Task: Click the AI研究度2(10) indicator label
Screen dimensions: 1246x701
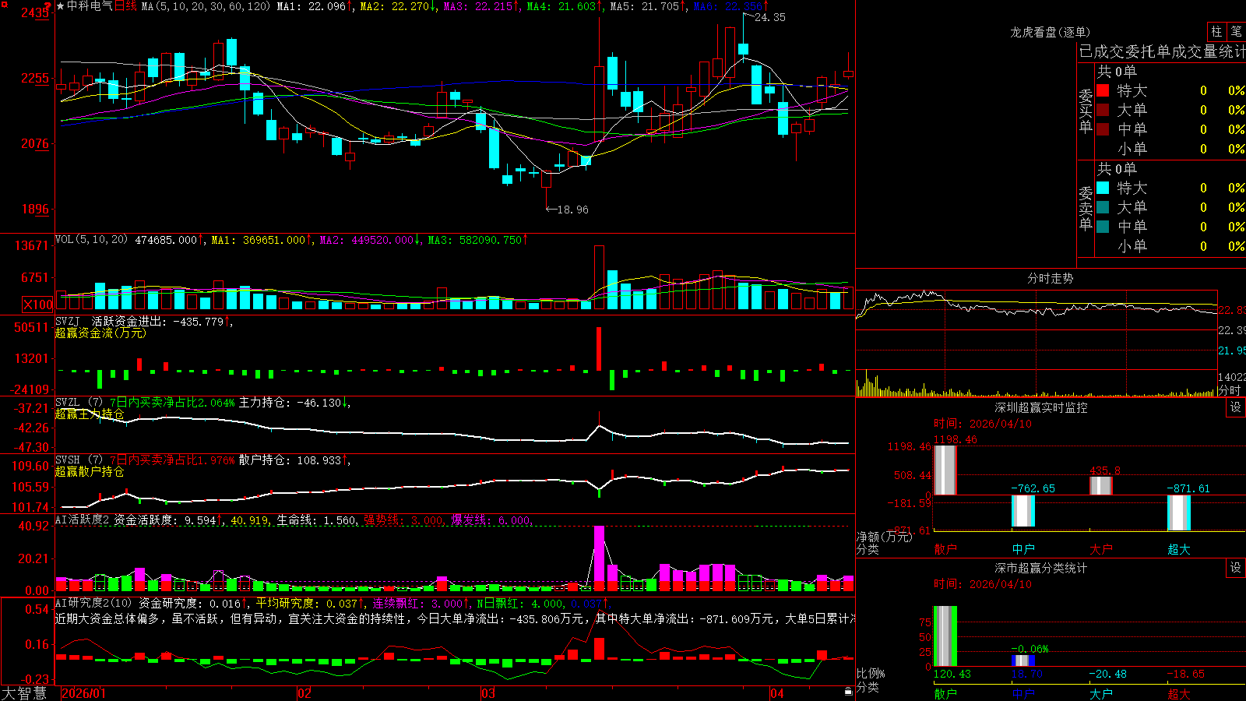Action: 93,603
